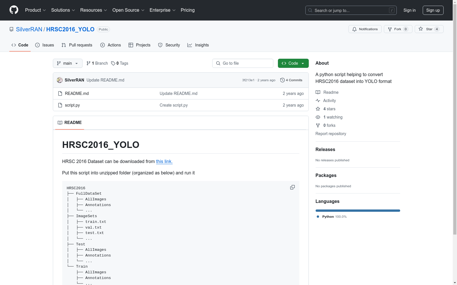
Task: Open the SilverRAN owner link
Action: tap(29, 29)
